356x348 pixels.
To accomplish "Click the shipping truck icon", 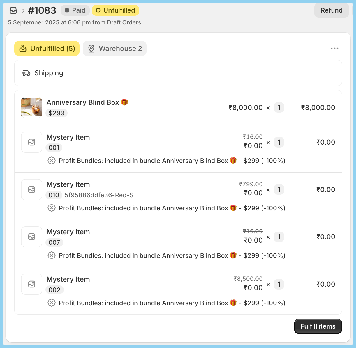I will pyautogui.click(x=26, y=73).
